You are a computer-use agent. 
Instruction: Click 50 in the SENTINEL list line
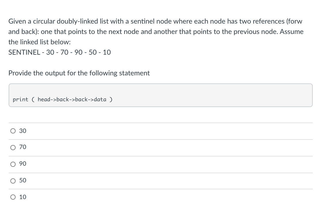point(93,52)
